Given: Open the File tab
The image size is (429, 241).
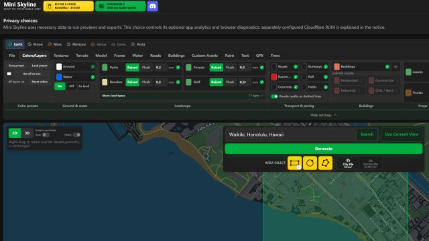Looking at the screenshot, I should [12, 56].
